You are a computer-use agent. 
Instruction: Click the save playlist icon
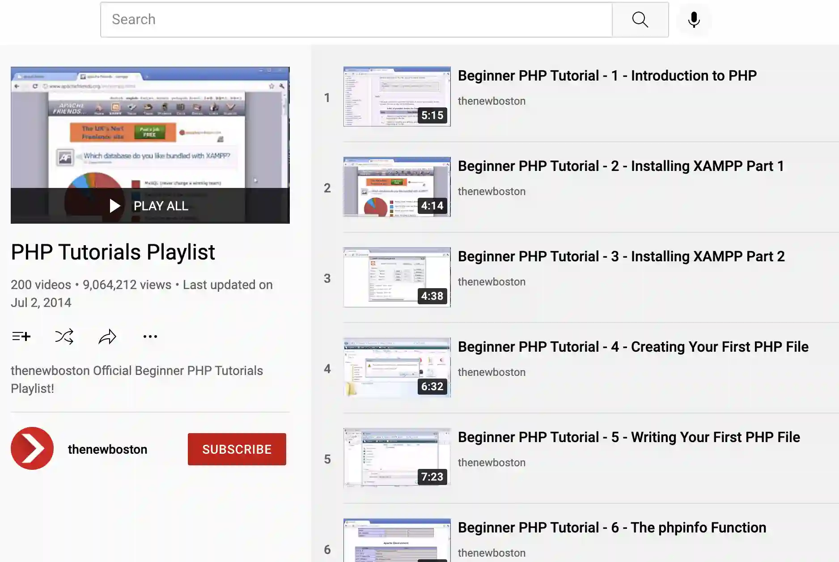(x=21, y=336)
